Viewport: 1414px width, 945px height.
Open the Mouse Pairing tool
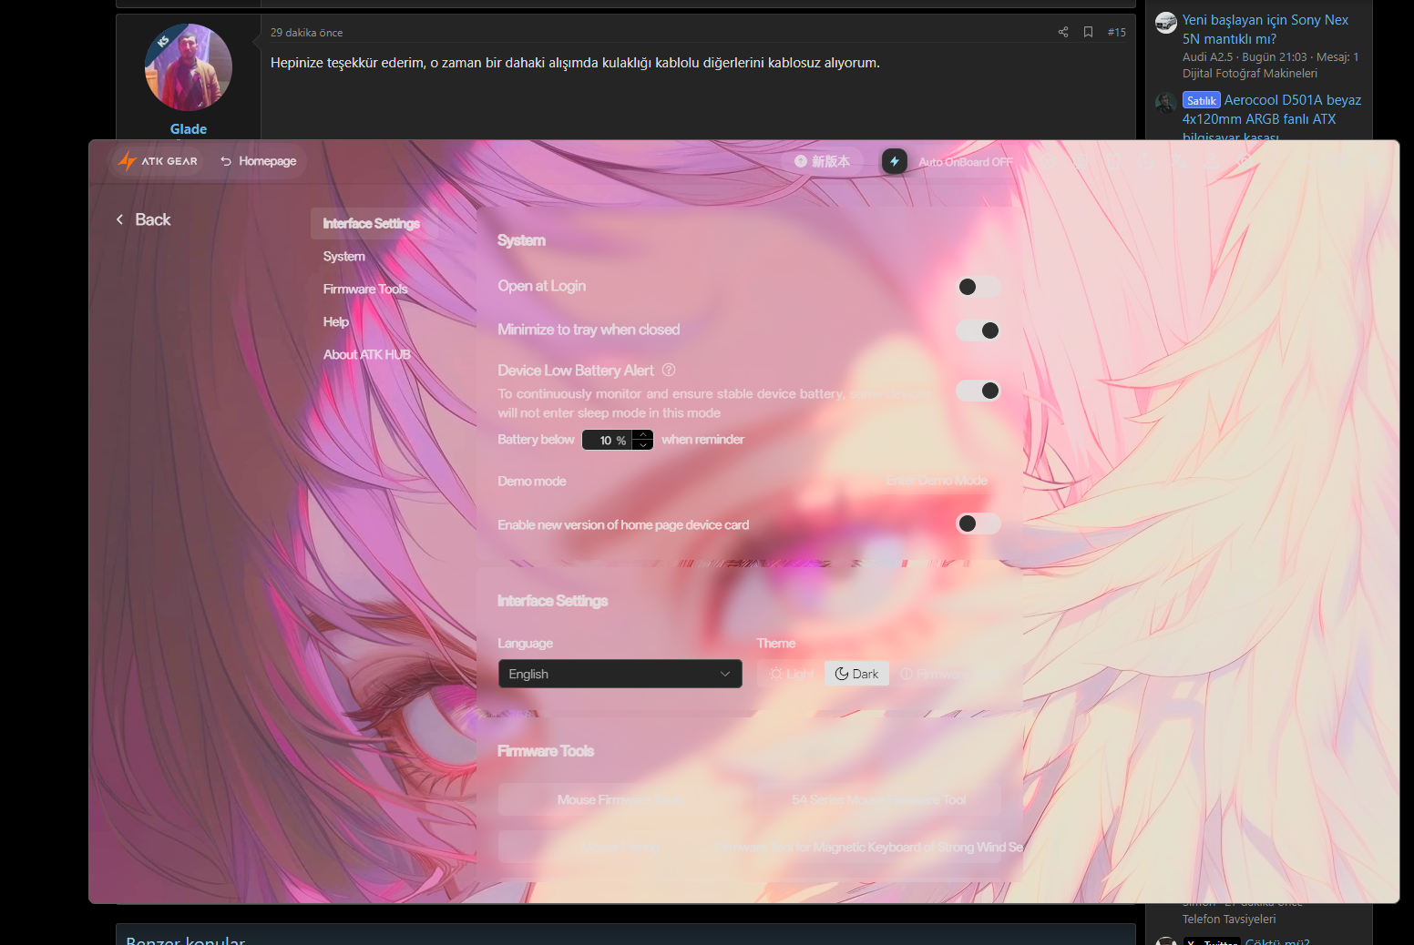point(620,847)
